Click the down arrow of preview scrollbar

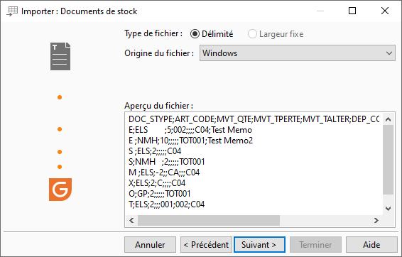coord(389,209)
